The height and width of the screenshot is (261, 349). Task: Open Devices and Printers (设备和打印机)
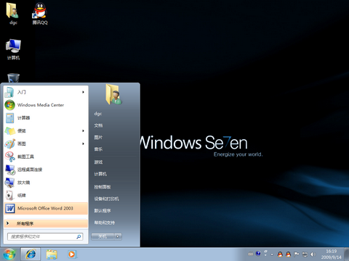tap(106, 199)
